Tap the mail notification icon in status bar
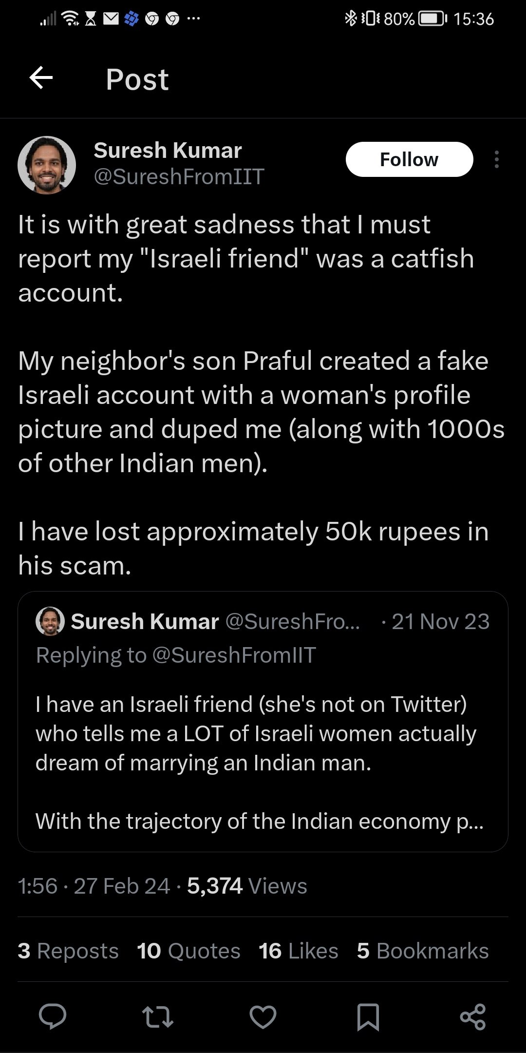 click(111, 19)
